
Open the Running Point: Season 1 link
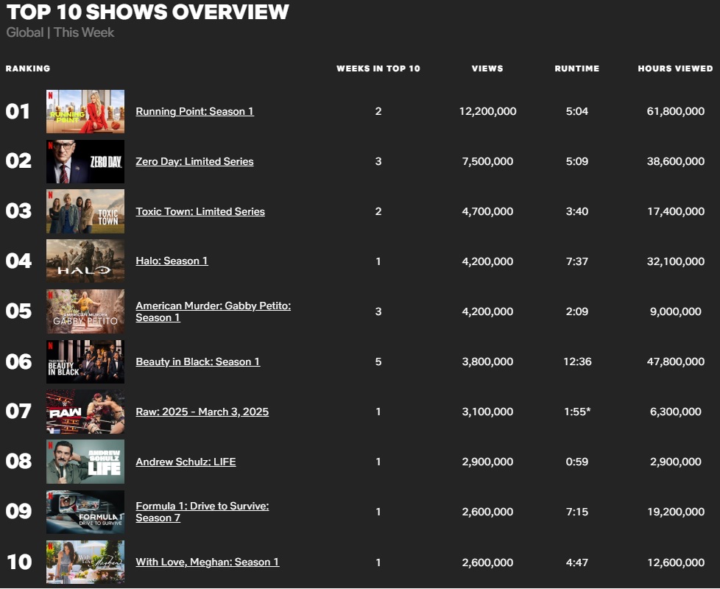(x=194, y=112)
